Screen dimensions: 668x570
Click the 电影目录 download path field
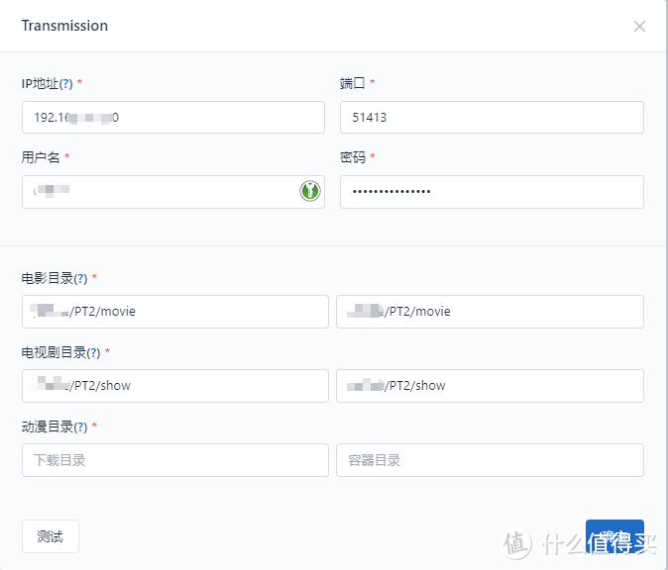[175, 312]
